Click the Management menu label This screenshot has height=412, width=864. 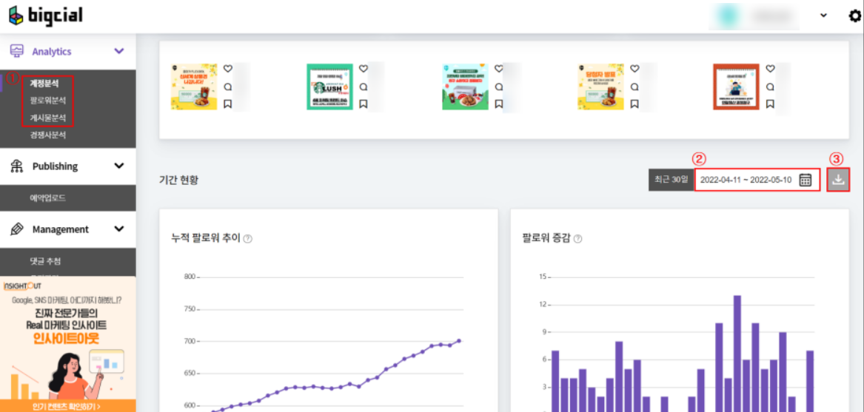coord(61,229)
